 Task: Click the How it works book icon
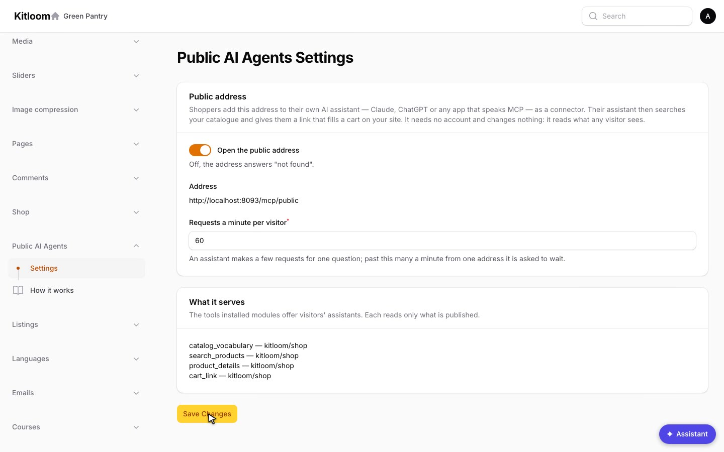tap(18, 290)
